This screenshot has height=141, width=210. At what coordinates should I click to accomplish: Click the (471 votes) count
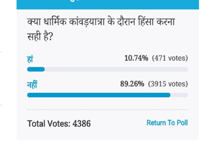pyautogui.click(x=170, y=58)
